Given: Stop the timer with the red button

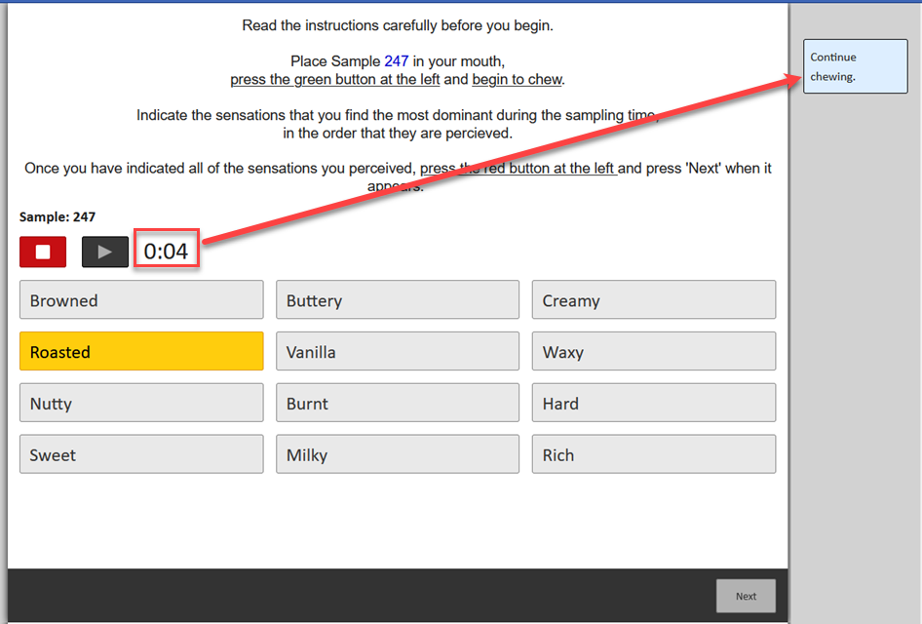Looking at the screenshot, I should [43, 252].
